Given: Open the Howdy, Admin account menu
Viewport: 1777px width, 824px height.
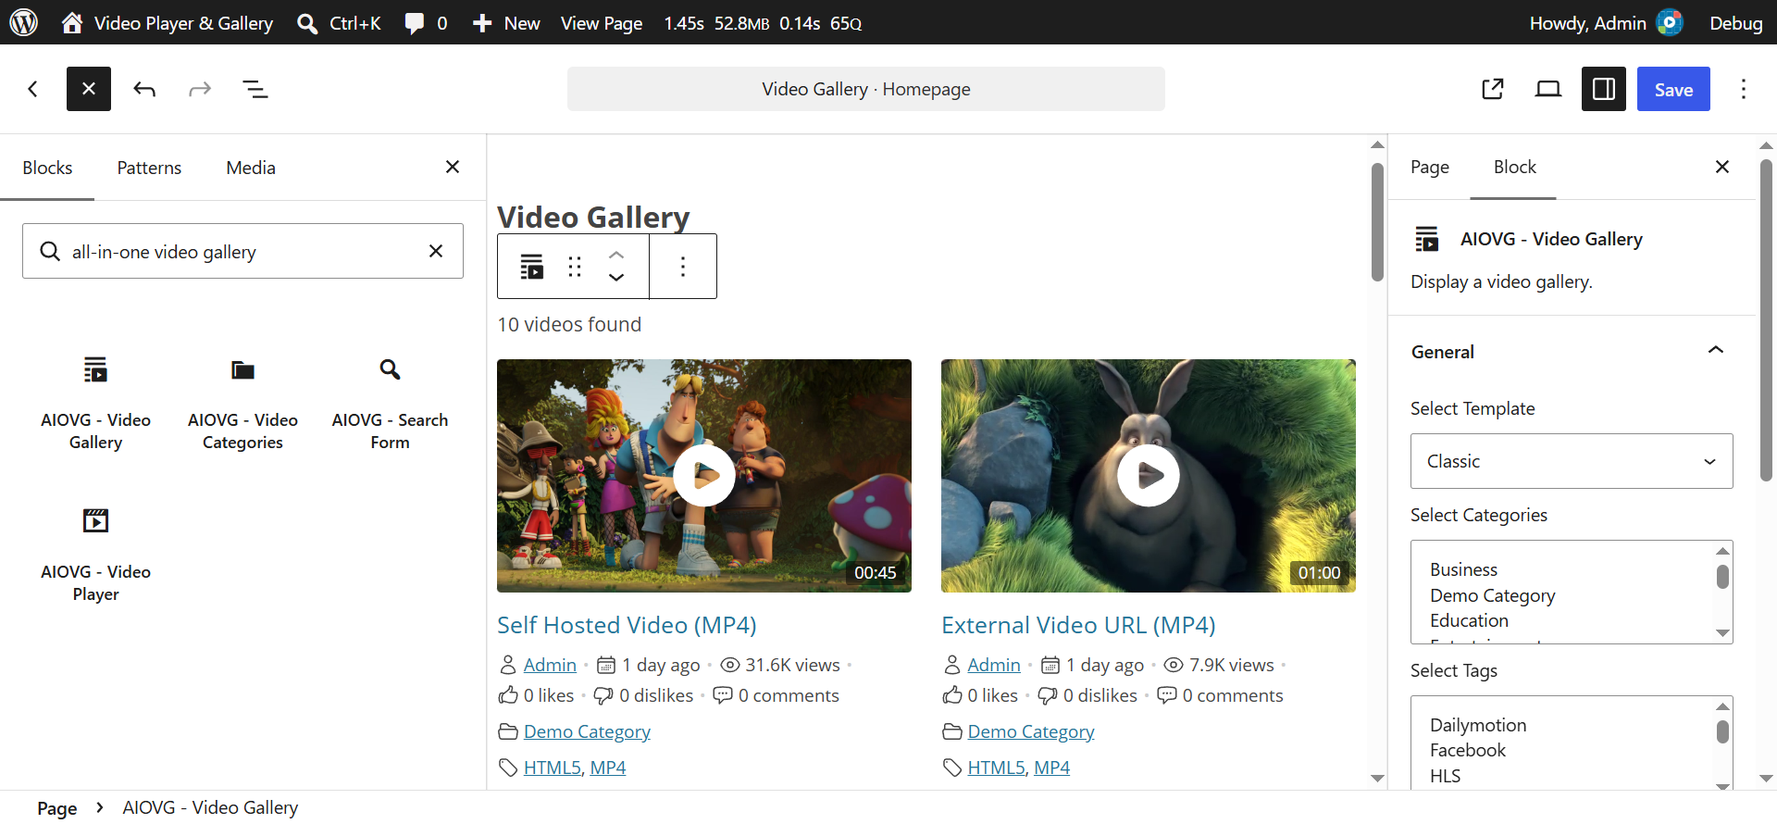Looking at the screenshot, I should tap(1606, 22).
